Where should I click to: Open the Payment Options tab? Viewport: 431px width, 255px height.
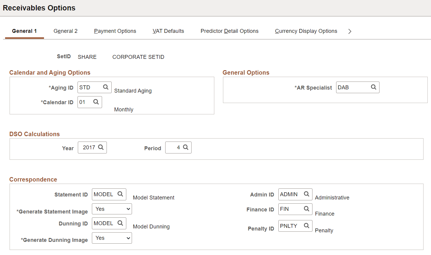[x=115, y=31]
